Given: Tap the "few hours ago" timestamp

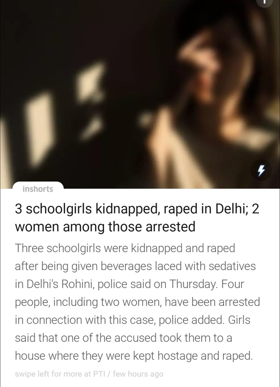Looking at the screenshot, I should (x=138, y=374).
